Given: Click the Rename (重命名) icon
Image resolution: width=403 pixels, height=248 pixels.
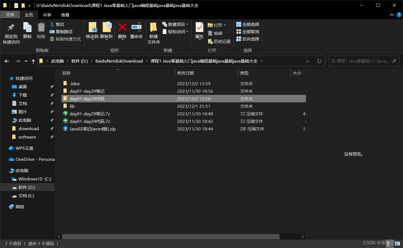Looking at the screenshot, I should click(x=136, y=27).
